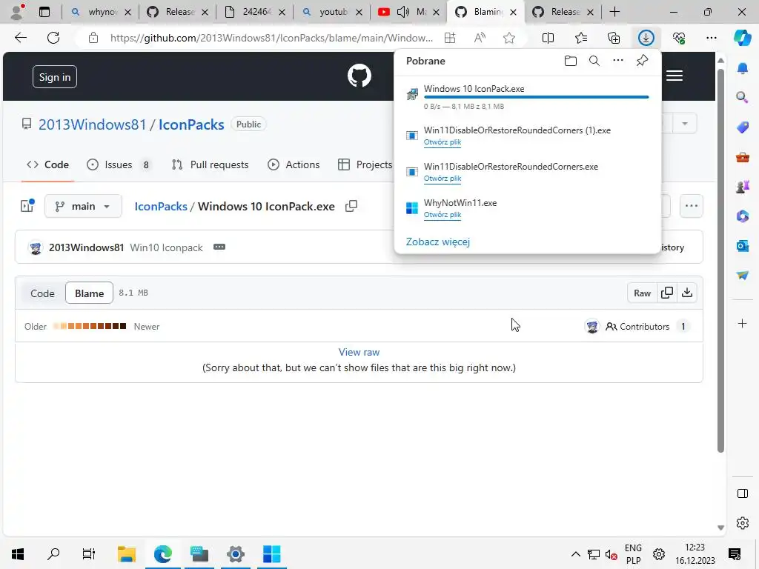
Task: Go back to the previous page
Action: [x=20, y=38]
